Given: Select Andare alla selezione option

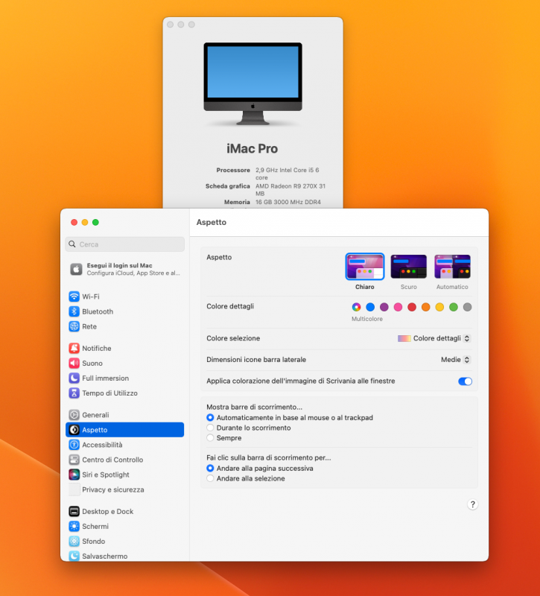Looking at the screenshot, I should point(210,478).
